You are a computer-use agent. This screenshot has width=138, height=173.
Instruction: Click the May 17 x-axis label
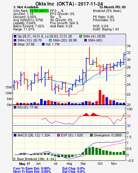pos(25,164)
